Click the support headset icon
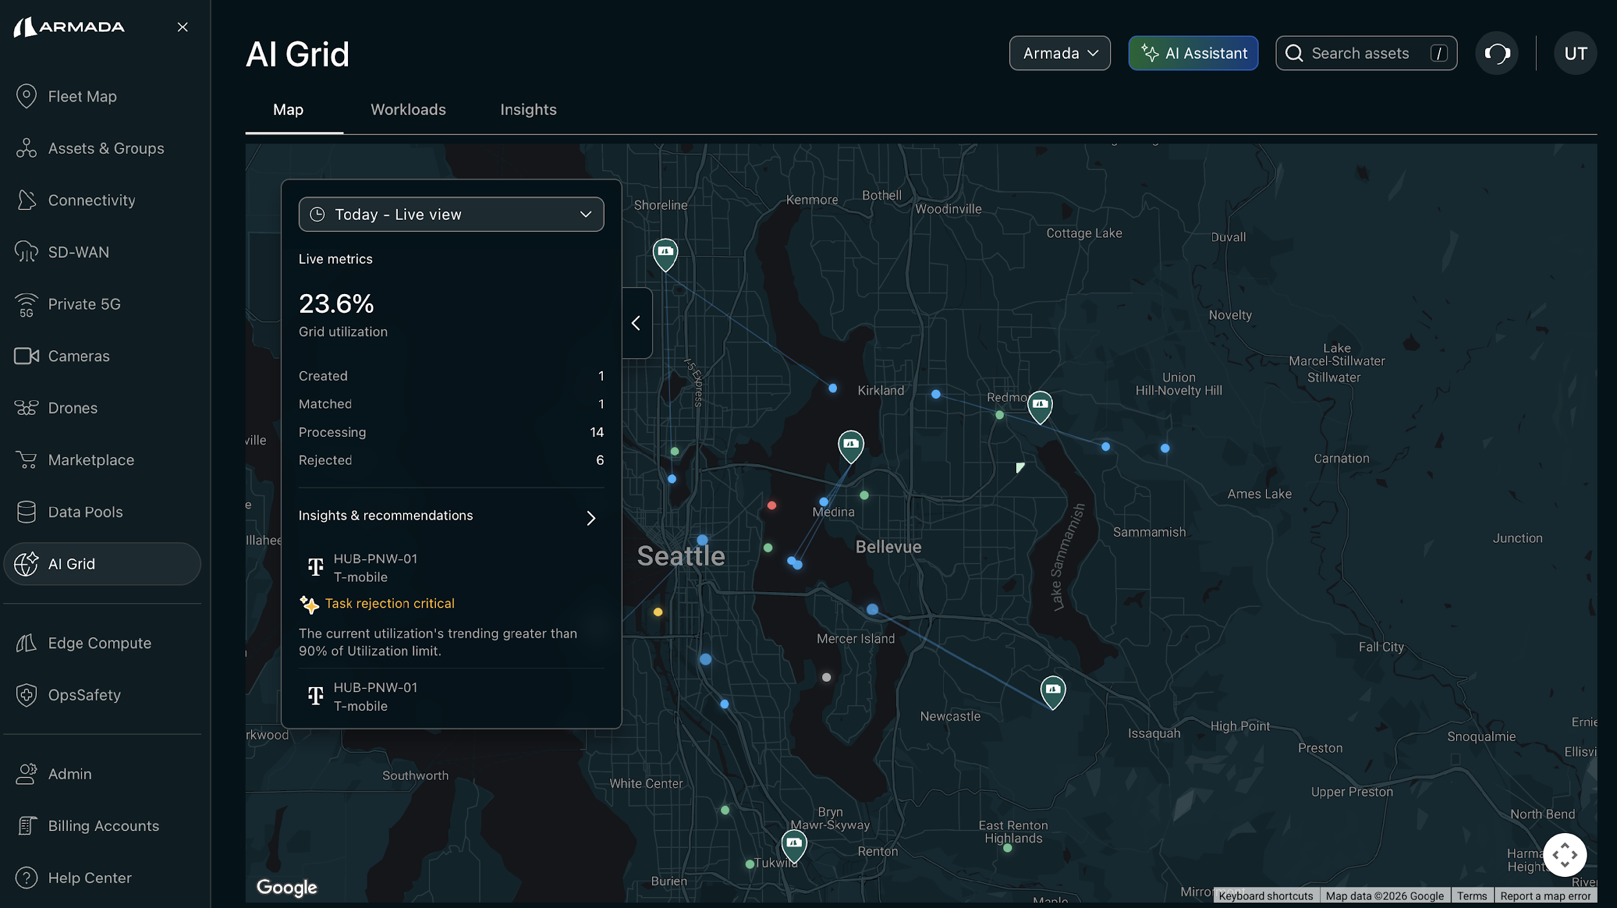 pos(1496,53)
